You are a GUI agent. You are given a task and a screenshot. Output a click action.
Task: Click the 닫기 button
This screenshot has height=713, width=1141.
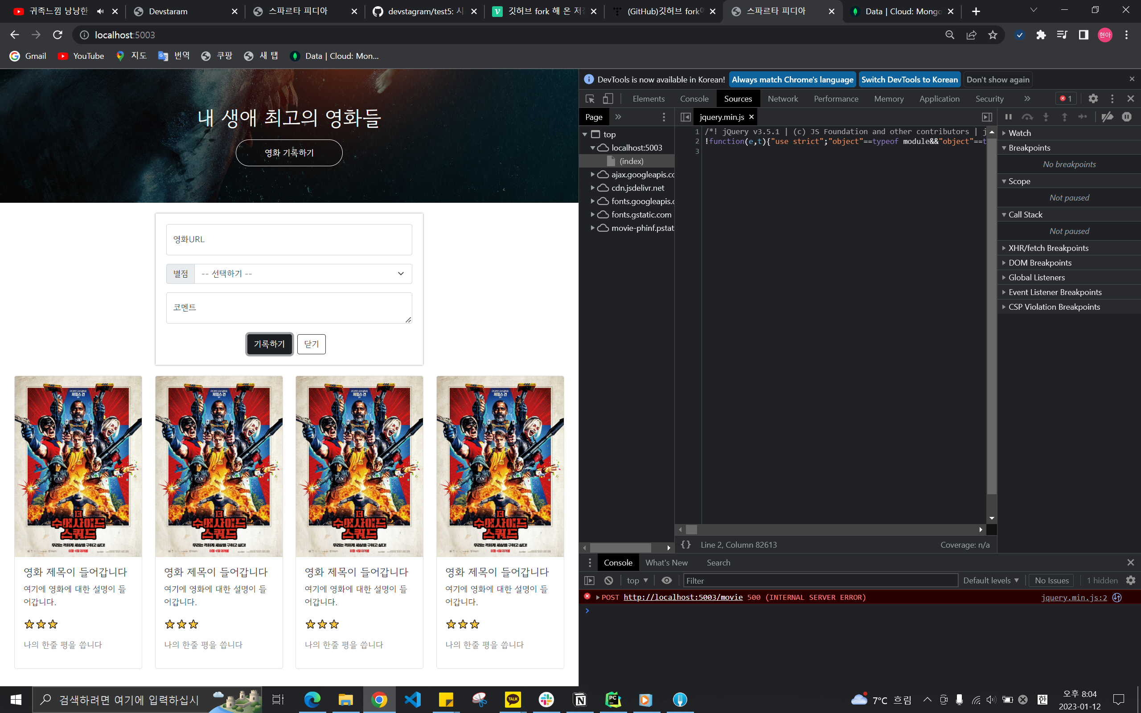tap(311, 344)
